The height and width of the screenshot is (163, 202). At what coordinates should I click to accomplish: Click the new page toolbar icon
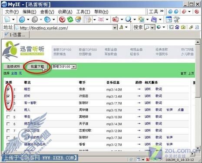point(7,19)
